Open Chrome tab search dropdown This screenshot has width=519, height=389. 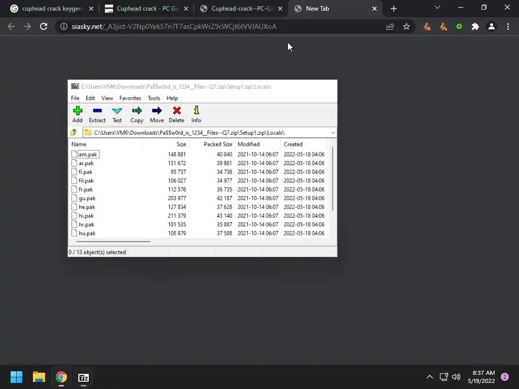(x=437, y=7)
